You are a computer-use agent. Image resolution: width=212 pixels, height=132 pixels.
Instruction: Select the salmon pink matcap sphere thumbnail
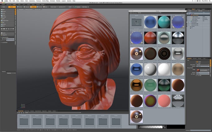[x=164, y=101]
